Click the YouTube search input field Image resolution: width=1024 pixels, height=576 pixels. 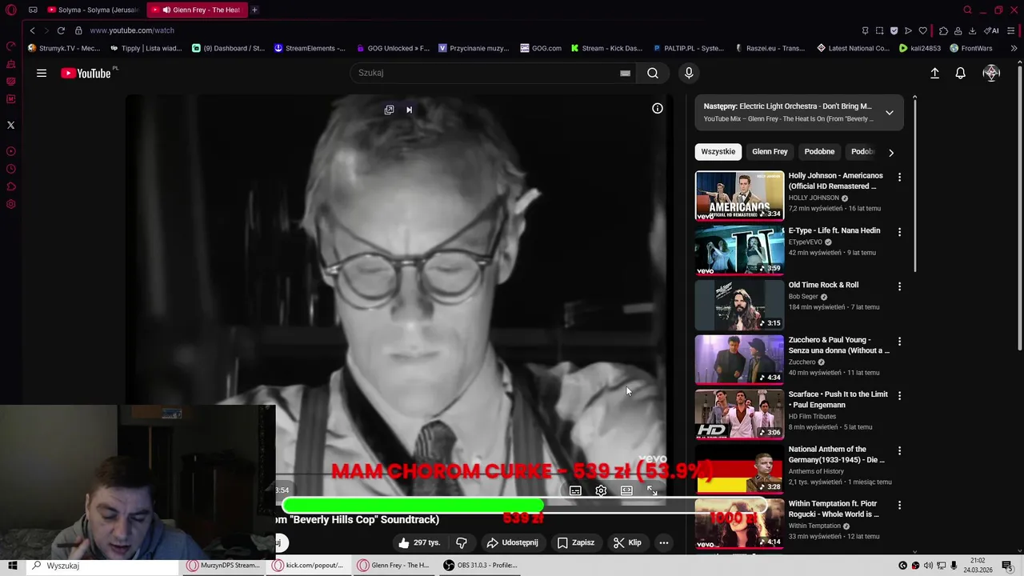[x=486, y=73]
